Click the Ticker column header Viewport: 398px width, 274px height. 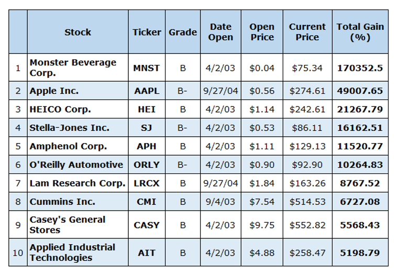[147, 32]
